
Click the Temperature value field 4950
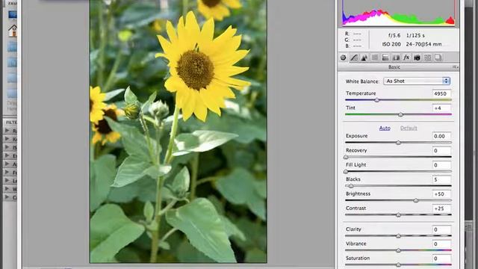pyautogui.click(x=441, y=93)
